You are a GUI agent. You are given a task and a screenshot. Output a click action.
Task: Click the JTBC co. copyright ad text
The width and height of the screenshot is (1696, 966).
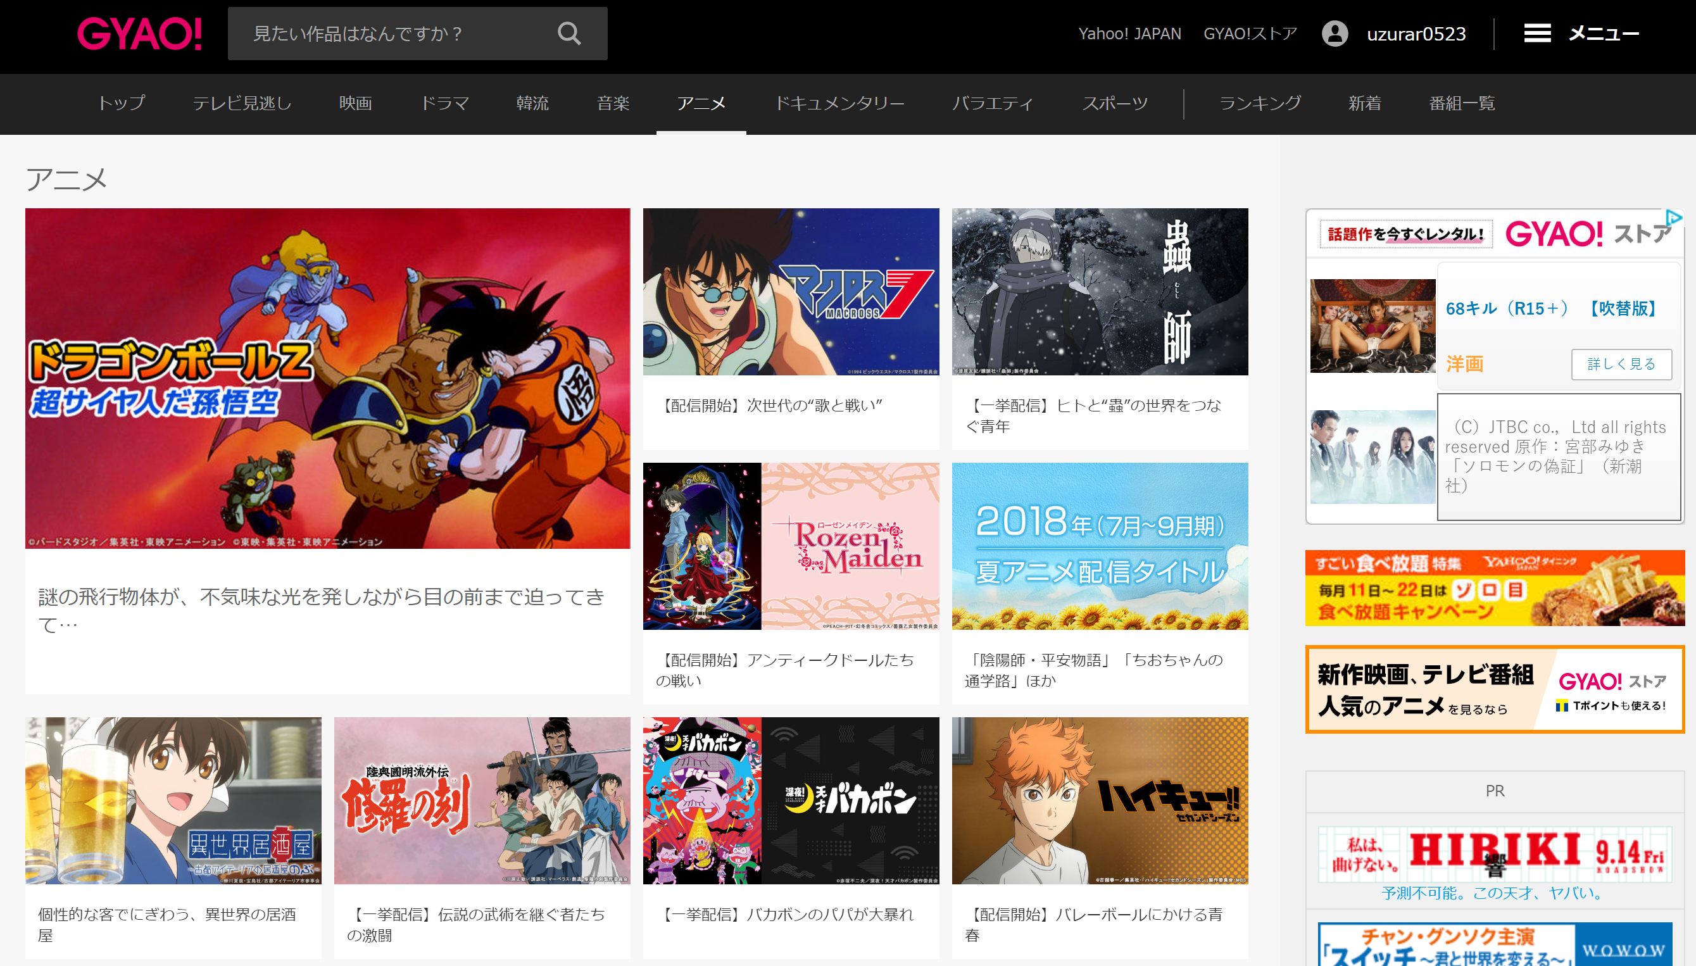pos(1557,456)
